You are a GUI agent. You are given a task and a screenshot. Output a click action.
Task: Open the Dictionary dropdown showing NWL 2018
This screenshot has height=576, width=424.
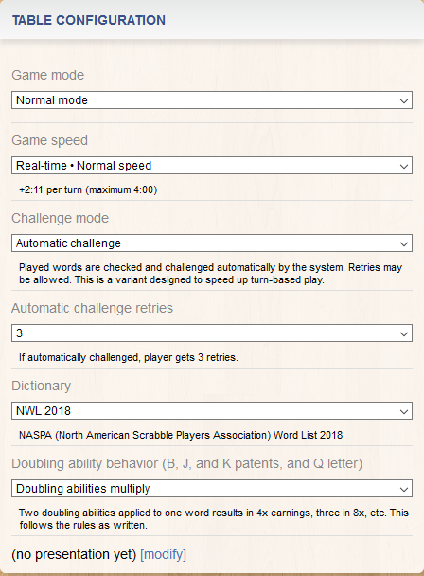coord(212,411)
